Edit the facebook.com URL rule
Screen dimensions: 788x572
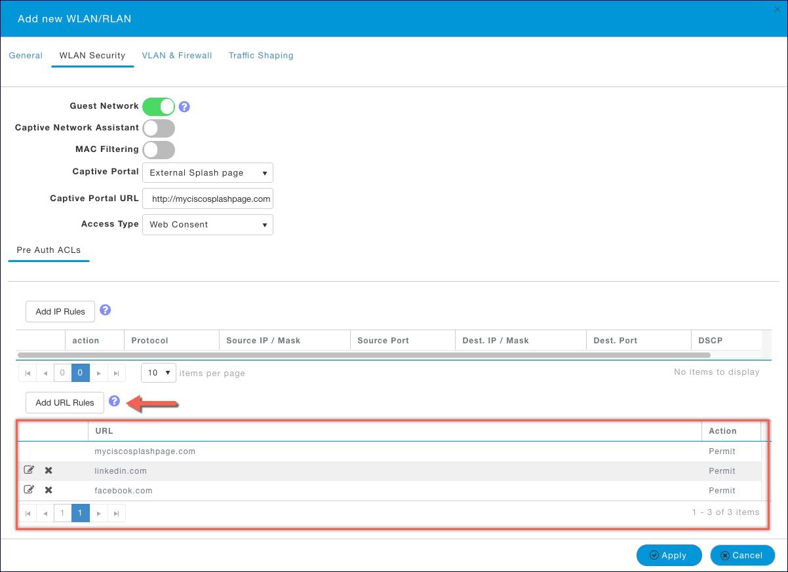click(29, 490)
